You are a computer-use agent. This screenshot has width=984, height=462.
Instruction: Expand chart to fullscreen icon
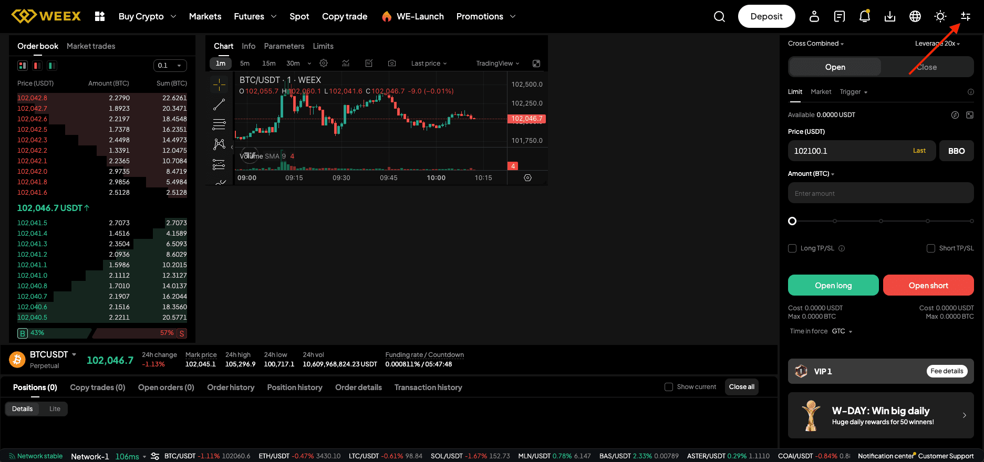(536, 64)
